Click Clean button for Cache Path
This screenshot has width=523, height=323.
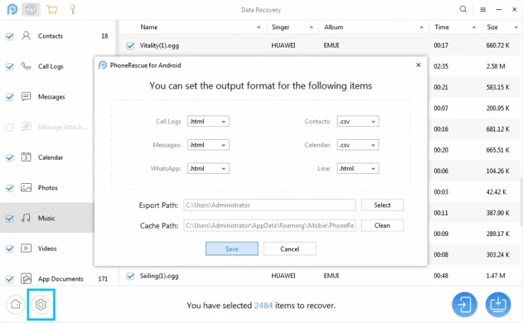point(382,225)
